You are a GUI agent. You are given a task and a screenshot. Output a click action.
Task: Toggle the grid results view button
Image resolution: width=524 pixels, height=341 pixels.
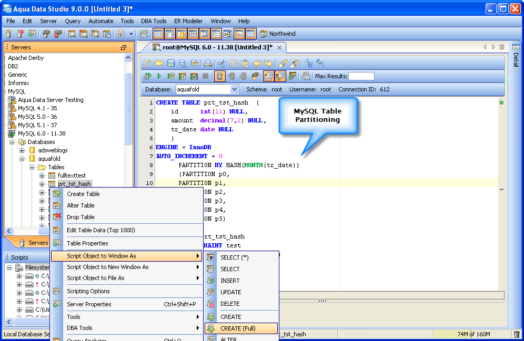pos(268,76)
